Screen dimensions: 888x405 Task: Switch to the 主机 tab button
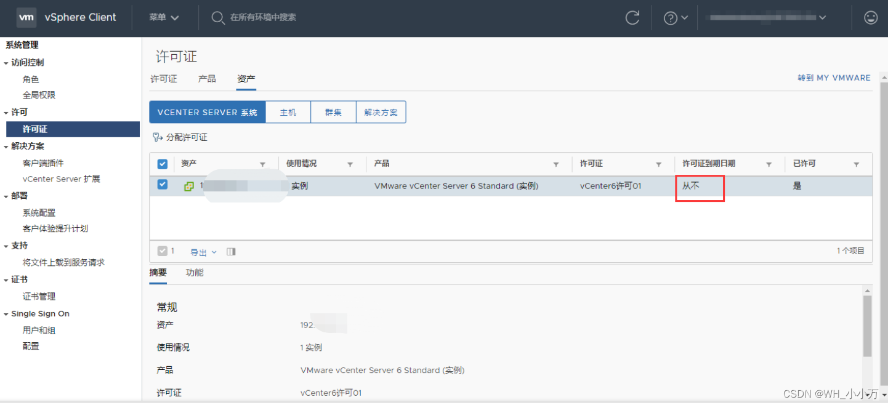(288, 112)
